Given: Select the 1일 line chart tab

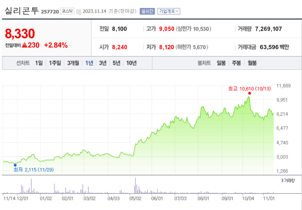Looking at the screenshot, I should (x=39, y=63).
